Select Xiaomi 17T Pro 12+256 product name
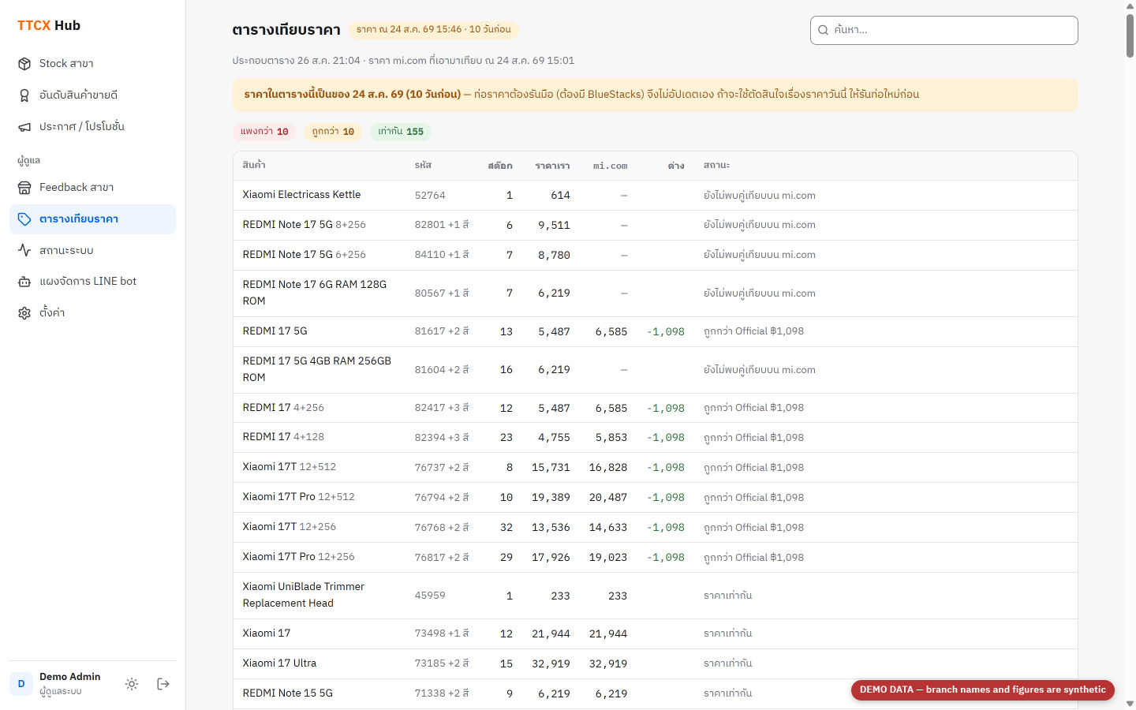1136x710 pixels. pyautogui.click(x=298, y=557)
